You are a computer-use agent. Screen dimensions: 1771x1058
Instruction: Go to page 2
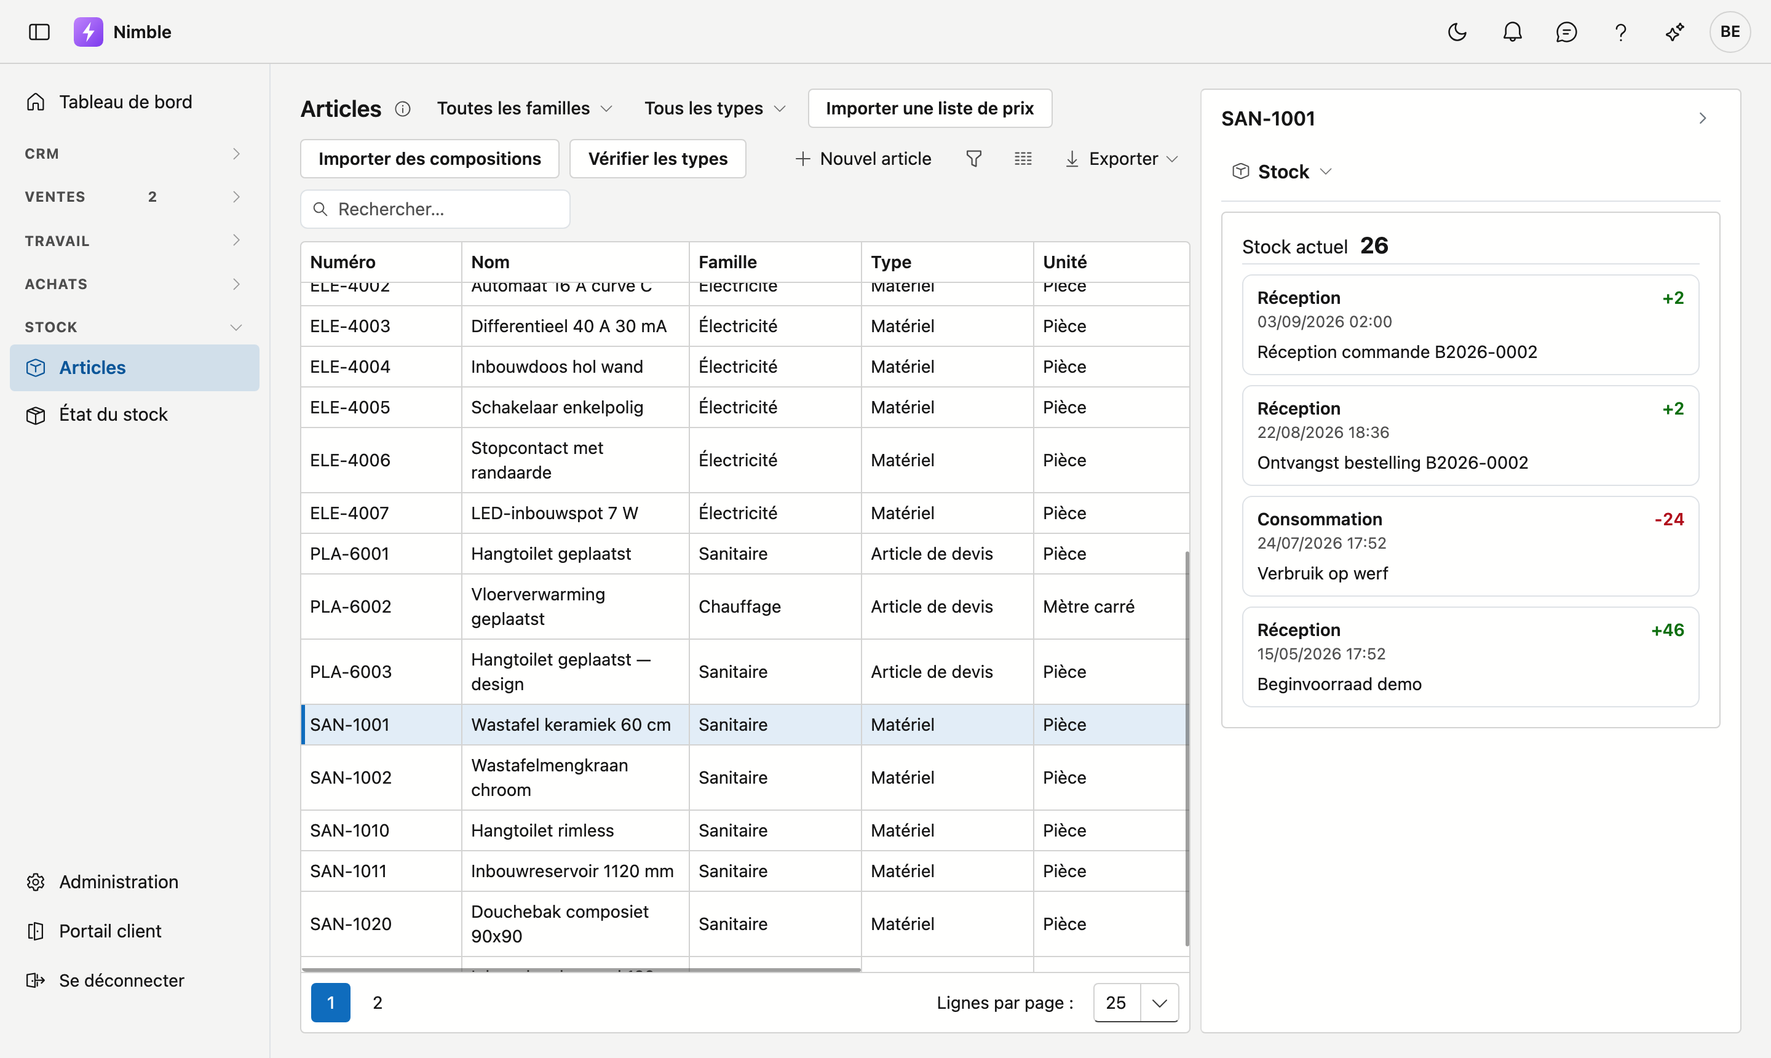(x=378, y=1003)
